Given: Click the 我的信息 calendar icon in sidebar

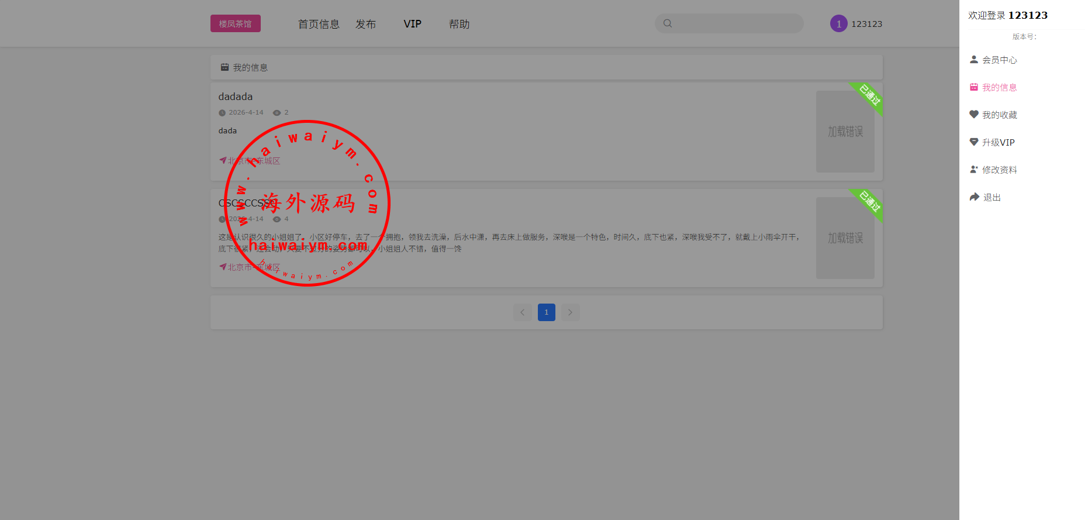Looking at the screenshot, I should pos(974,87).
